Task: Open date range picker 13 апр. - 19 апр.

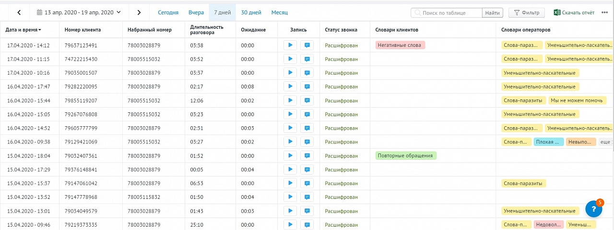Action: pos(79,12)
